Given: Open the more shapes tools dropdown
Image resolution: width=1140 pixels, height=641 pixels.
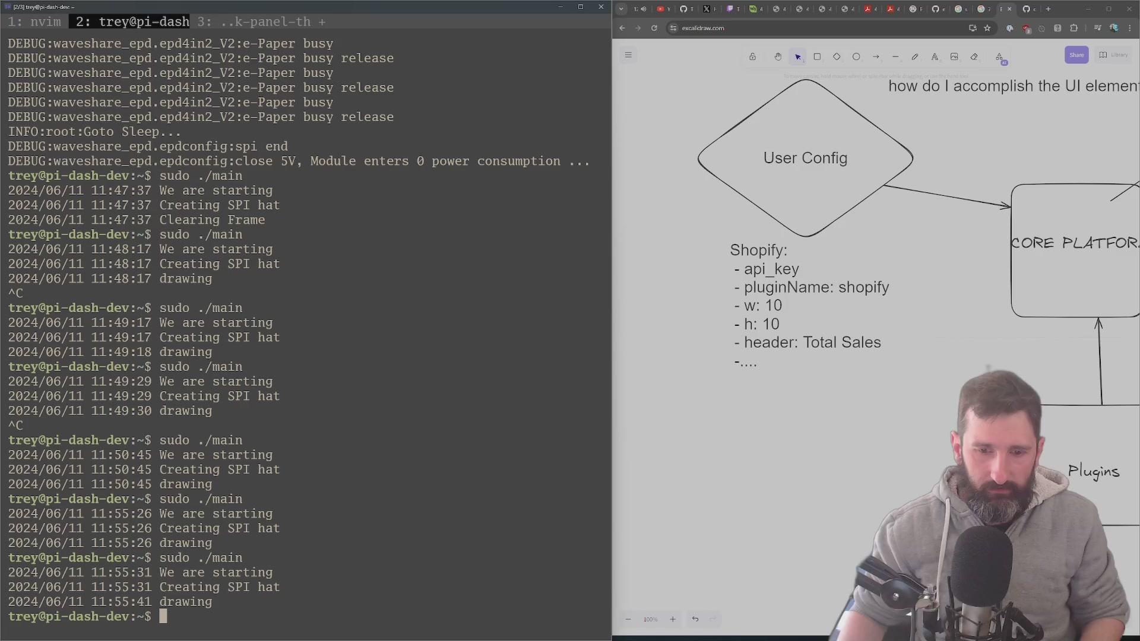Looking at the screenshot, I should [999, 57].
